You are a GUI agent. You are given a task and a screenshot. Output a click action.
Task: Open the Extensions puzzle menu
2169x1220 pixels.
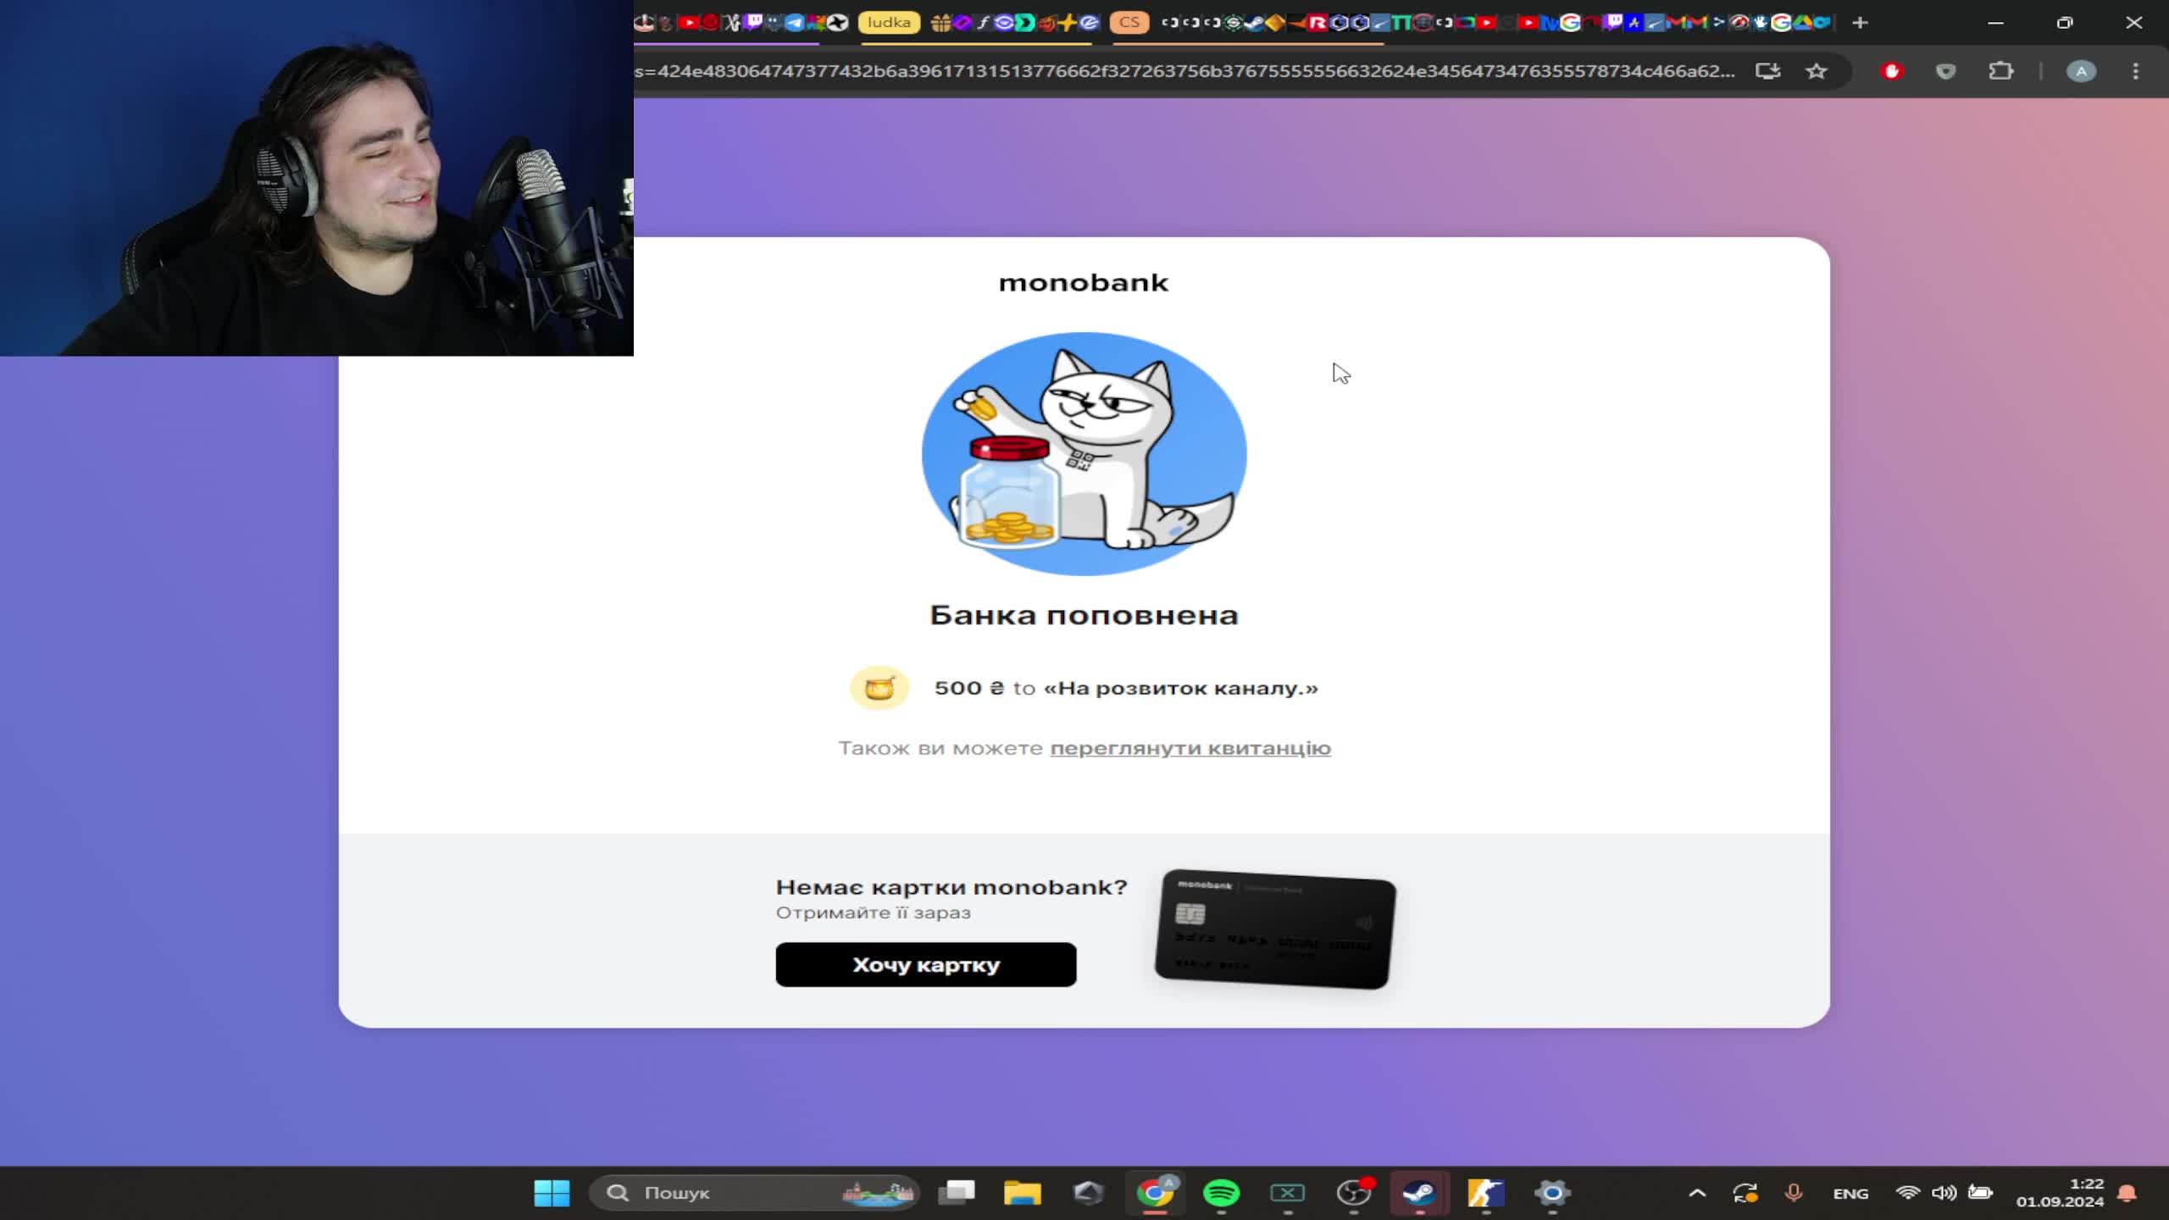(2000, 71)
